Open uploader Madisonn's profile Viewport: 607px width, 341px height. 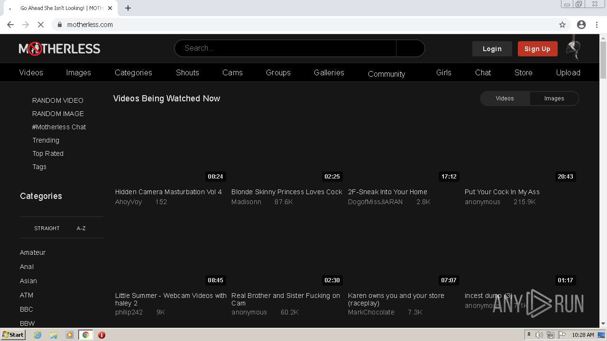(x=246, y=202)
